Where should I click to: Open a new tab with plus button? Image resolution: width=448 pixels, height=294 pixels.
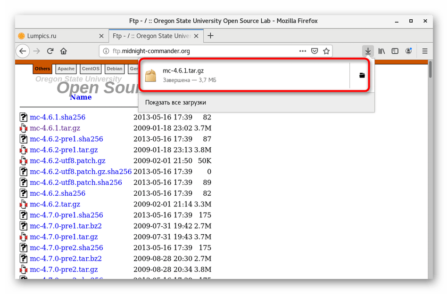click(210, 36)
